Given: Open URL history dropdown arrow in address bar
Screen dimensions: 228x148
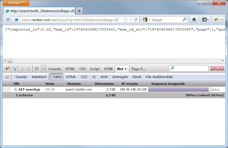Looking at the screenshot, I should [131, 20].
